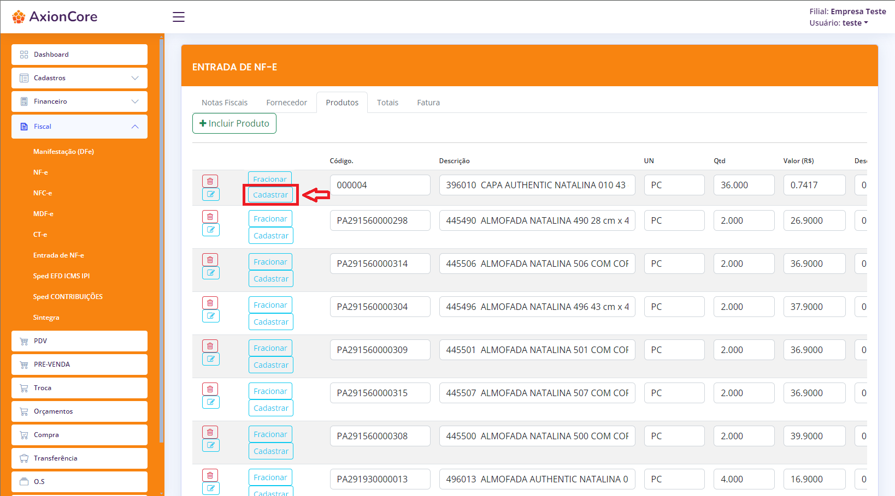Click Fracionar for PA291560000298
This screenshot has height=496, width=895.
pos(270,219)
